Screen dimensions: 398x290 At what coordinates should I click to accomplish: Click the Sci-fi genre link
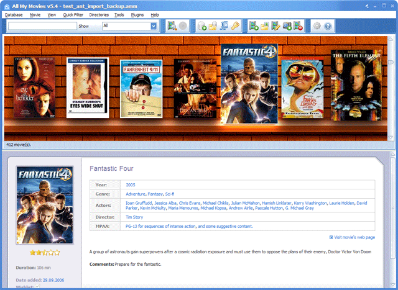[x=170, y=194]
